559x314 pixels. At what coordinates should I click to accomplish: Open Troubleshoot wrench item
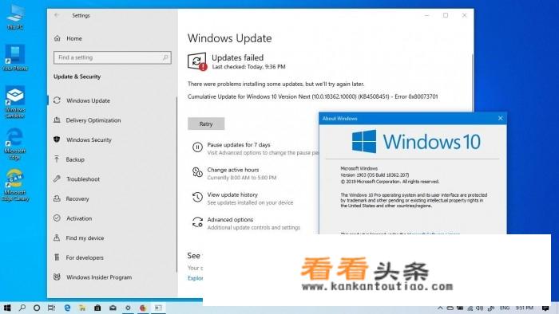coord(83,179)
